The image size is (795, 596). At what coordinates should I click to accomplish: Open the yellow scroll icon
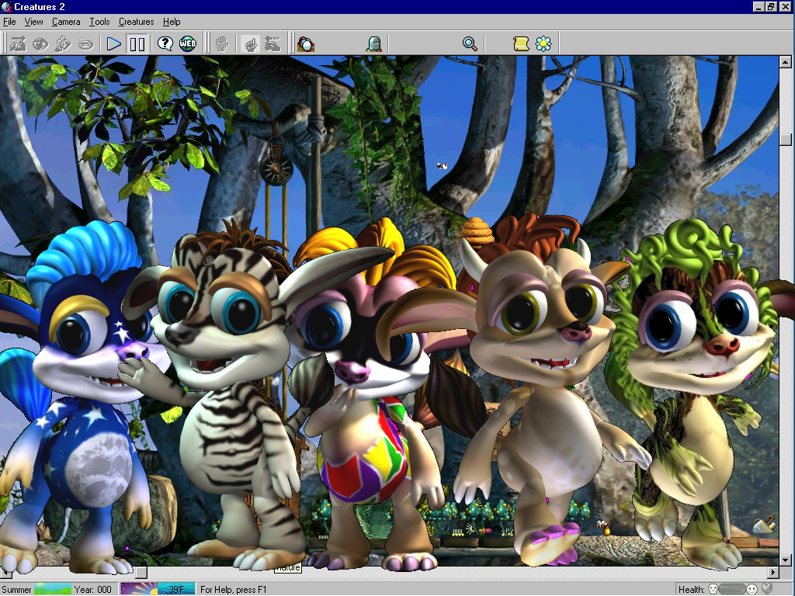click(x=521, y=44)
